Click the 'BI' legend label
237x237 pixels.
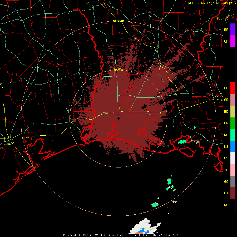click(x=226, y=193)
